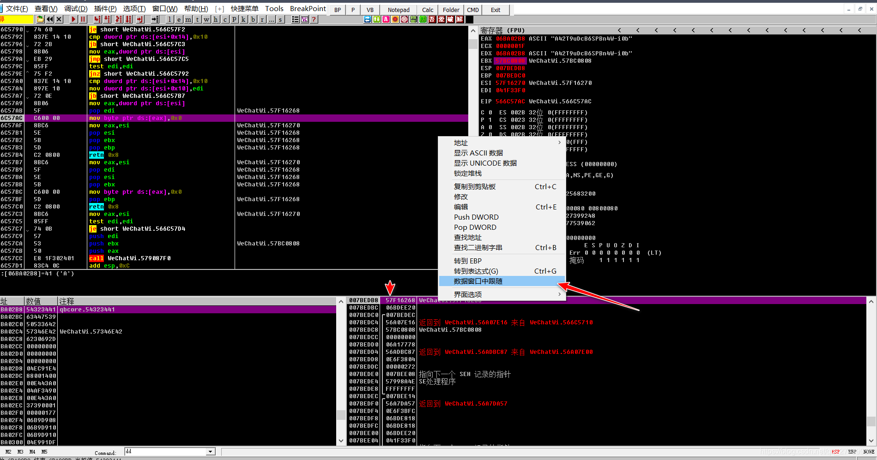Click the step over toolbar icon

(108, 19)
